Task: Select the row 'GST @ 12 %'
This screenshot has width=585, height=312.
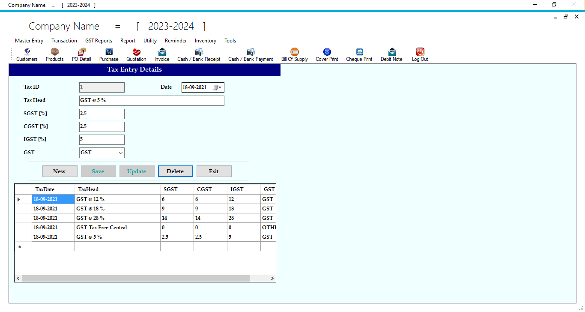Action: 145,199
